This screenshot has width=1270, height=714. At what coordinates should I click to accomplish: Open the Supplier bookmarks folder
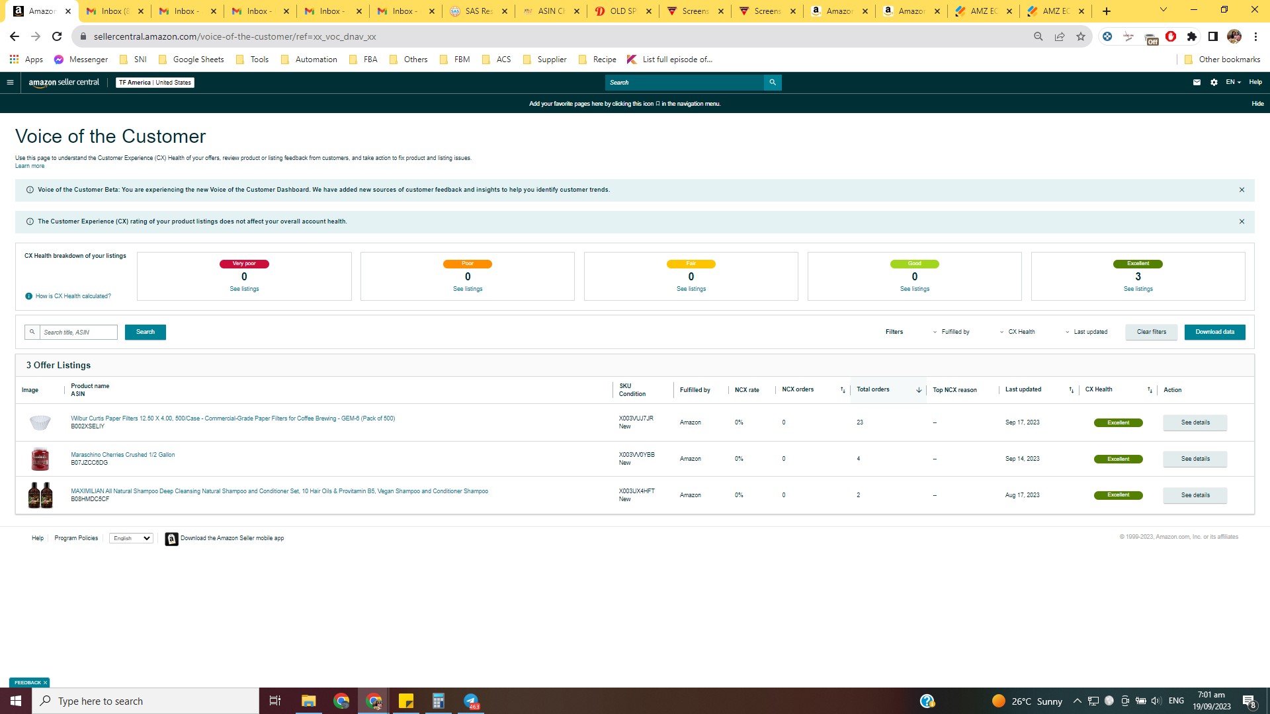(544, 59)
